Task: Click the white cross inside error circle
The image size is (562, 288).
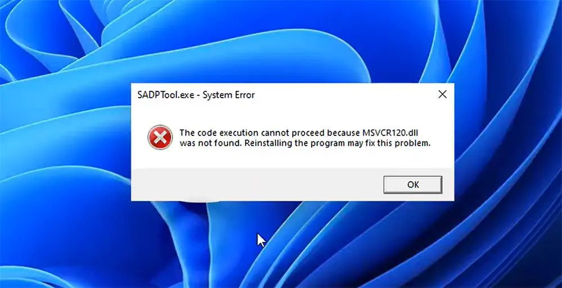Action: 160,137
